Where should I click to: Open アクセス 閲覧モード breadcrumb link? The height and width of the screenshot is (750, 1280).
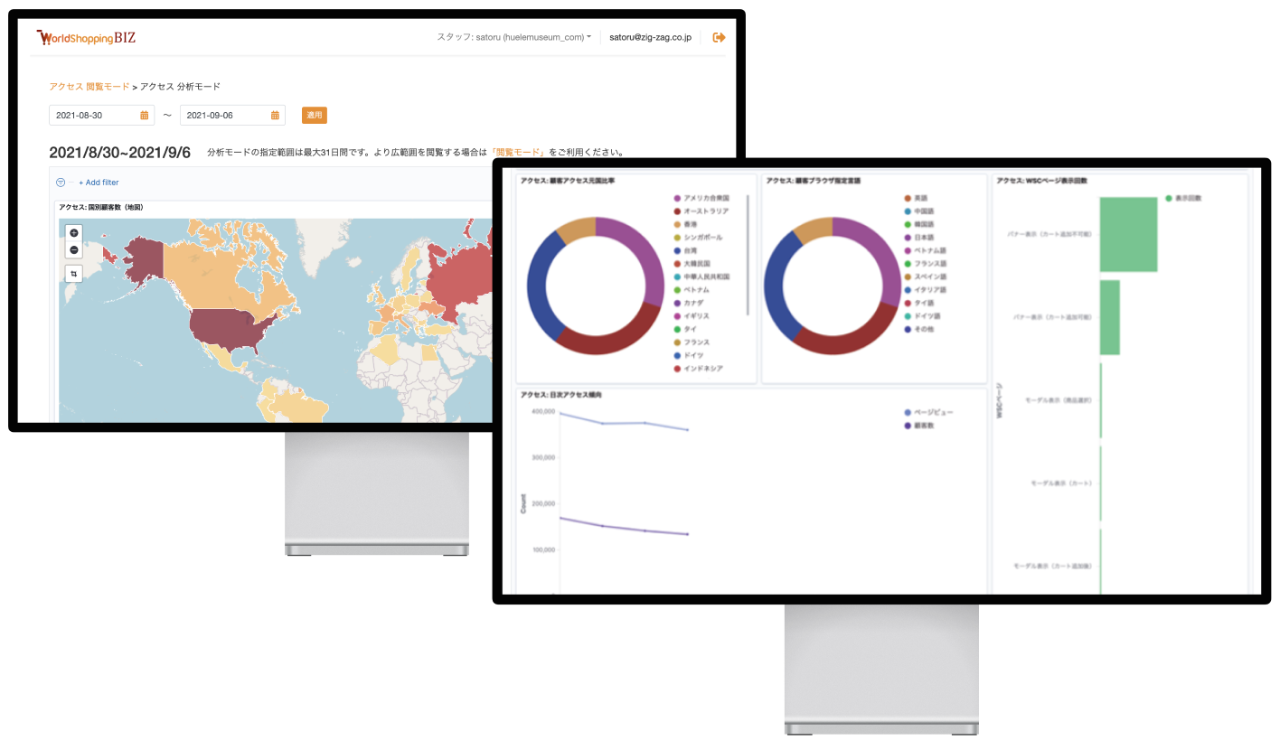click(x=89, y=87)
